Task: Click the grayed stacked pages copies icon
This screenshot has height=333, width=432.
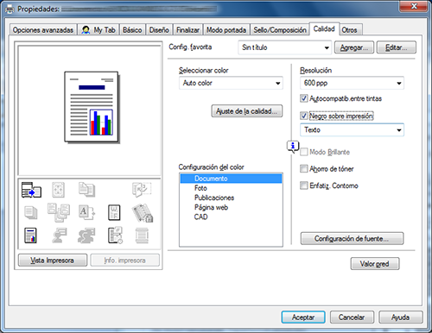Action: [31, 212]
